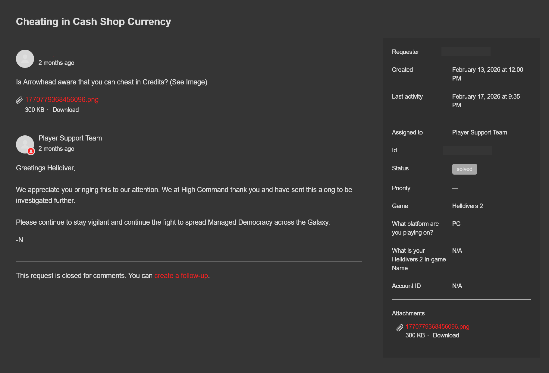Click the '-N' signature text
Viewport: 549px width, 373px height.
20,240
